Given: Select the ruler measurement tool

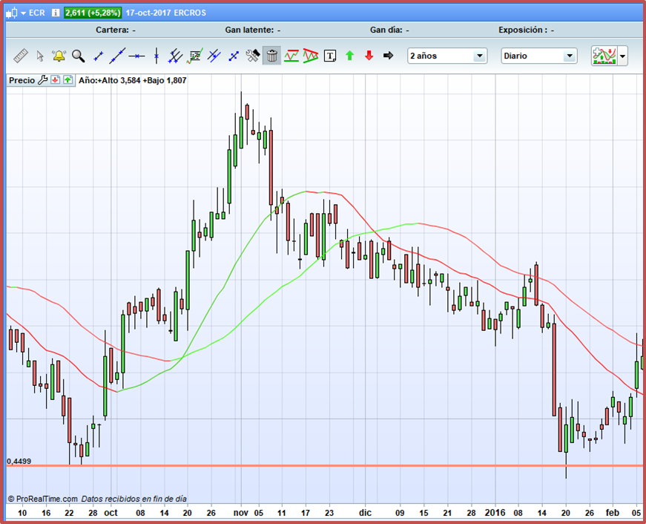Looking at the screenshot, I should coord(21,56).
